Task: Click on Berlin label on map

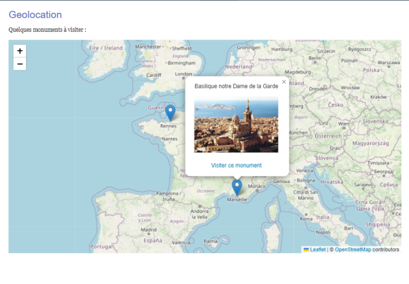Action: click(x=315, y=58)
